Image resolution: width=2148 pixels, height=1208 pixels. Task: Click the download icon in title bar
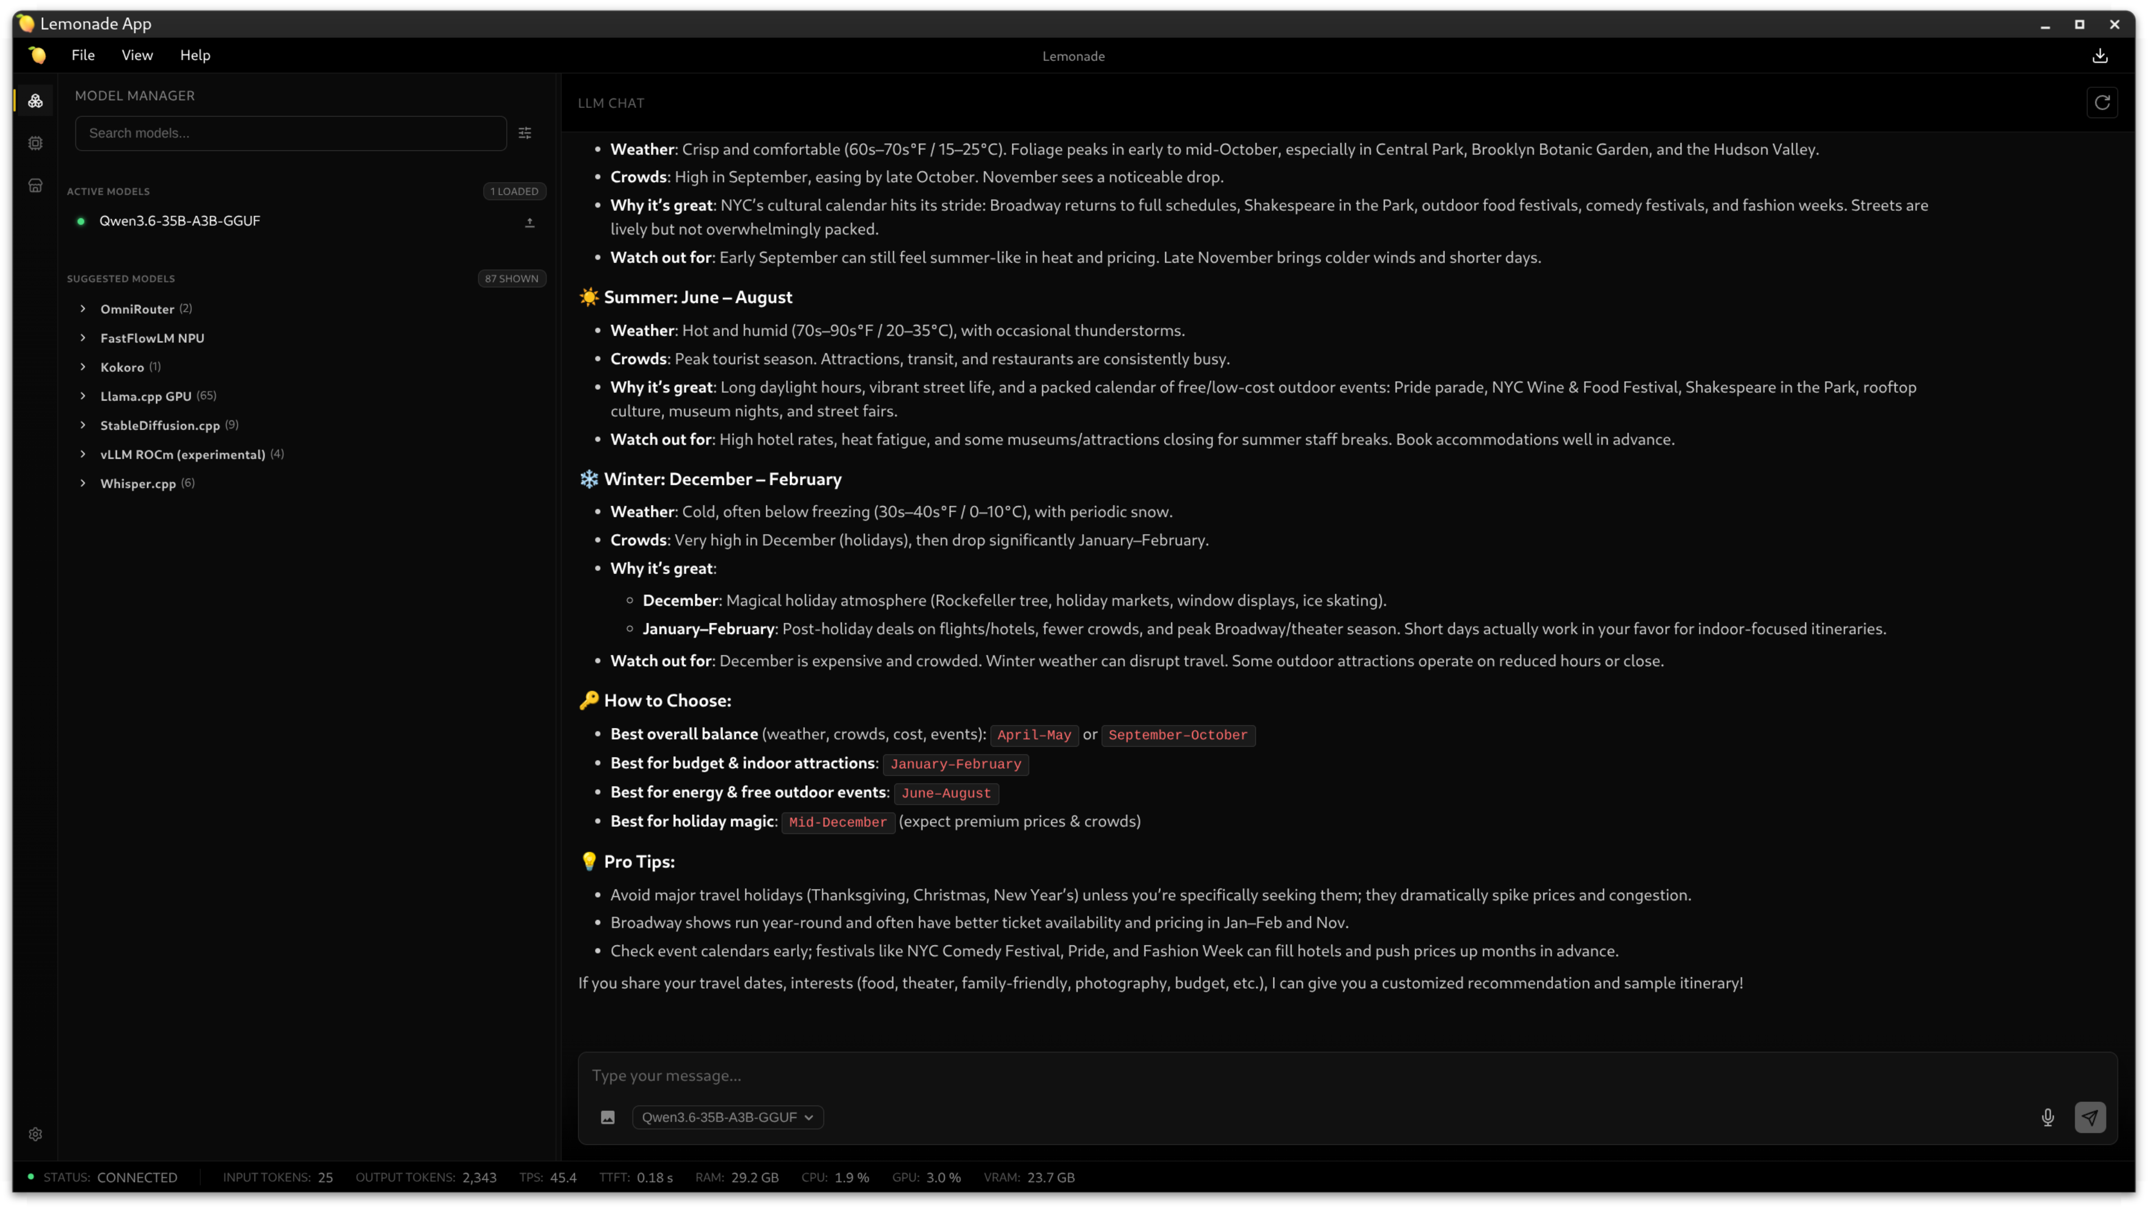[2100, 56]
